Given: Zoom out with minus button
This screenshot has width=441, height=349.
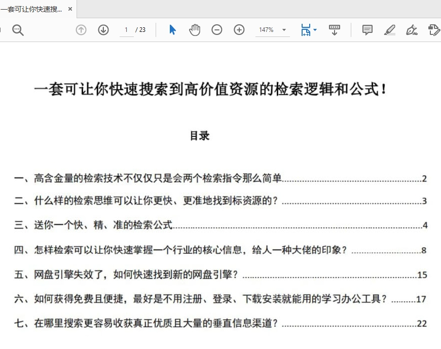Looking at the screenshot, I should (x=217, y=30).
